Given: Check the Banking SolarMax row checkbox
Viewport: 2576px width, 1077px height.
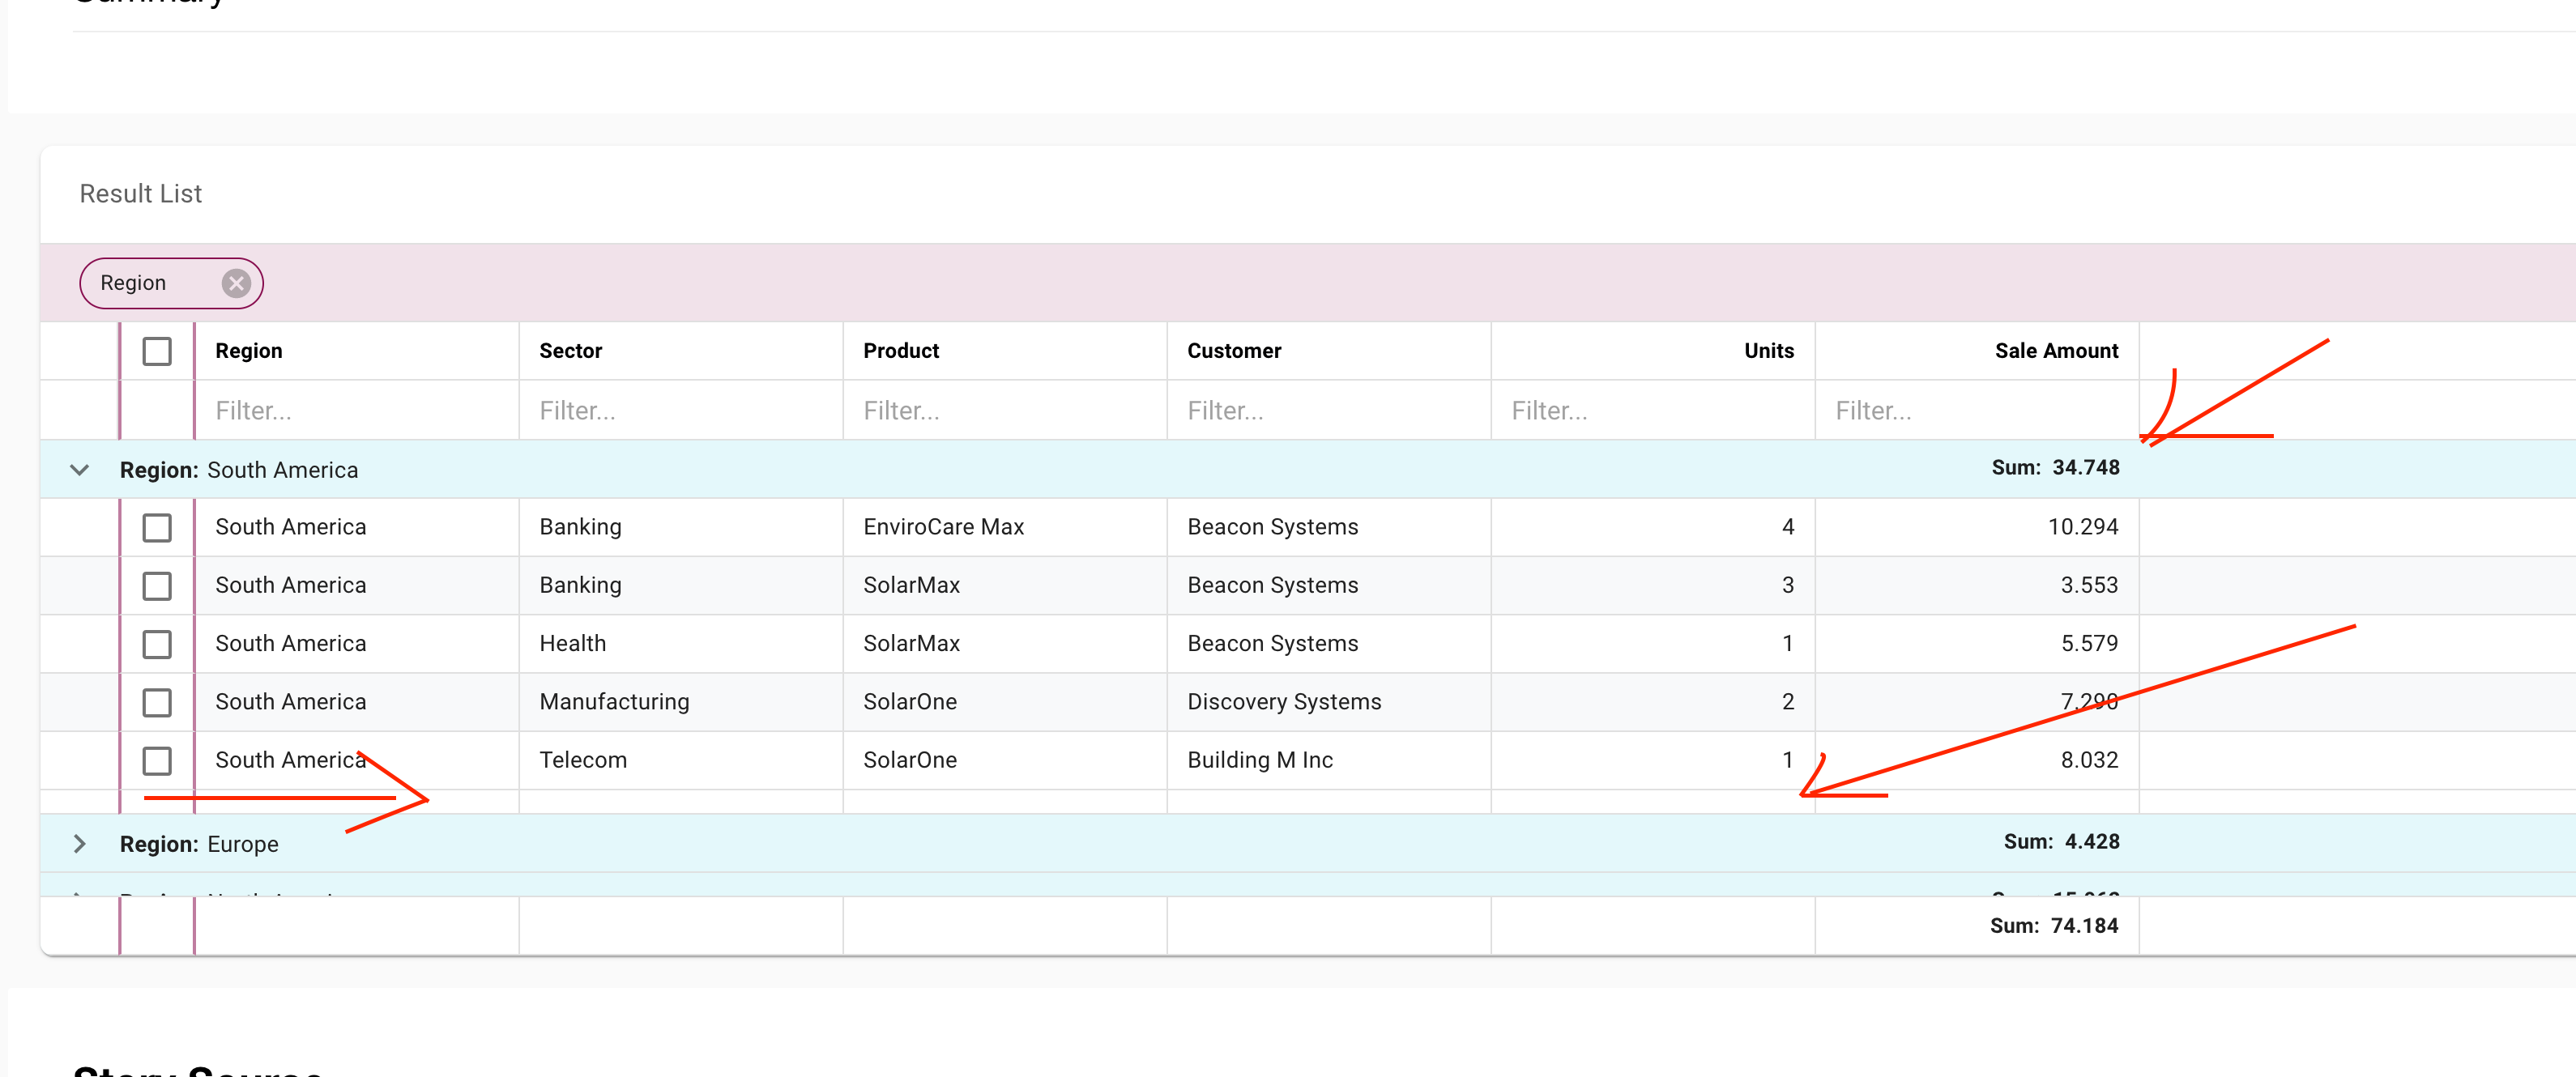Looking at the screenshot, I should 156,585.
